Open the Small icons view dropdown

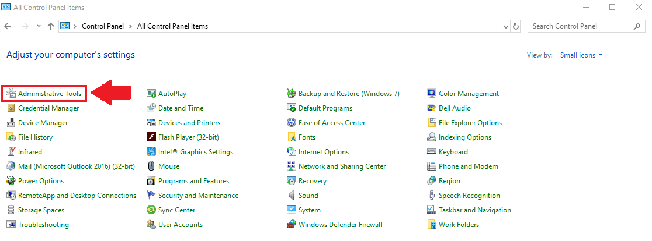pos(582,55)
